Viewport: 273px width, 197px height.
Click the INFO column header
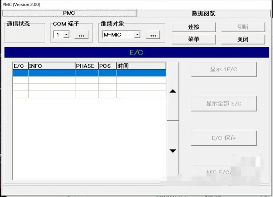tap(52, 66)
